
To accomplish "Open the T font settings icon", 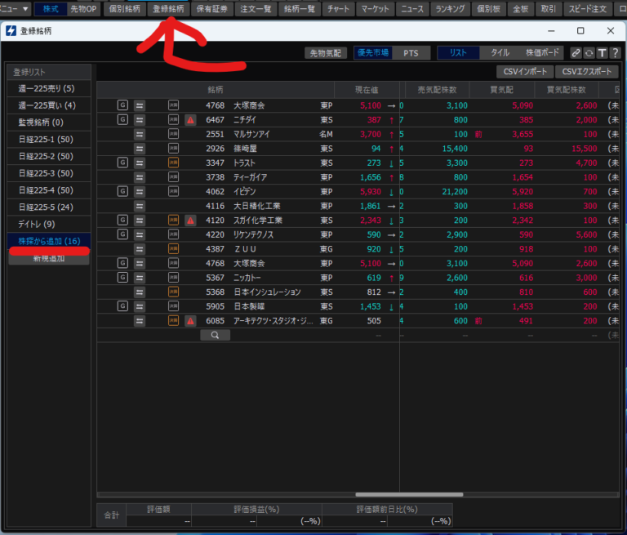I will [x=602, y=53].
